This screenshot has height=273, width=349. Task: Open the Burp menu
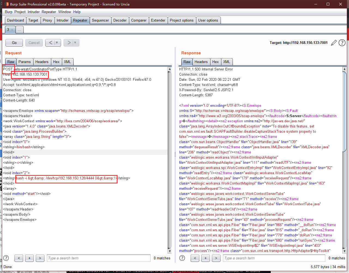[x=9, y=12]
